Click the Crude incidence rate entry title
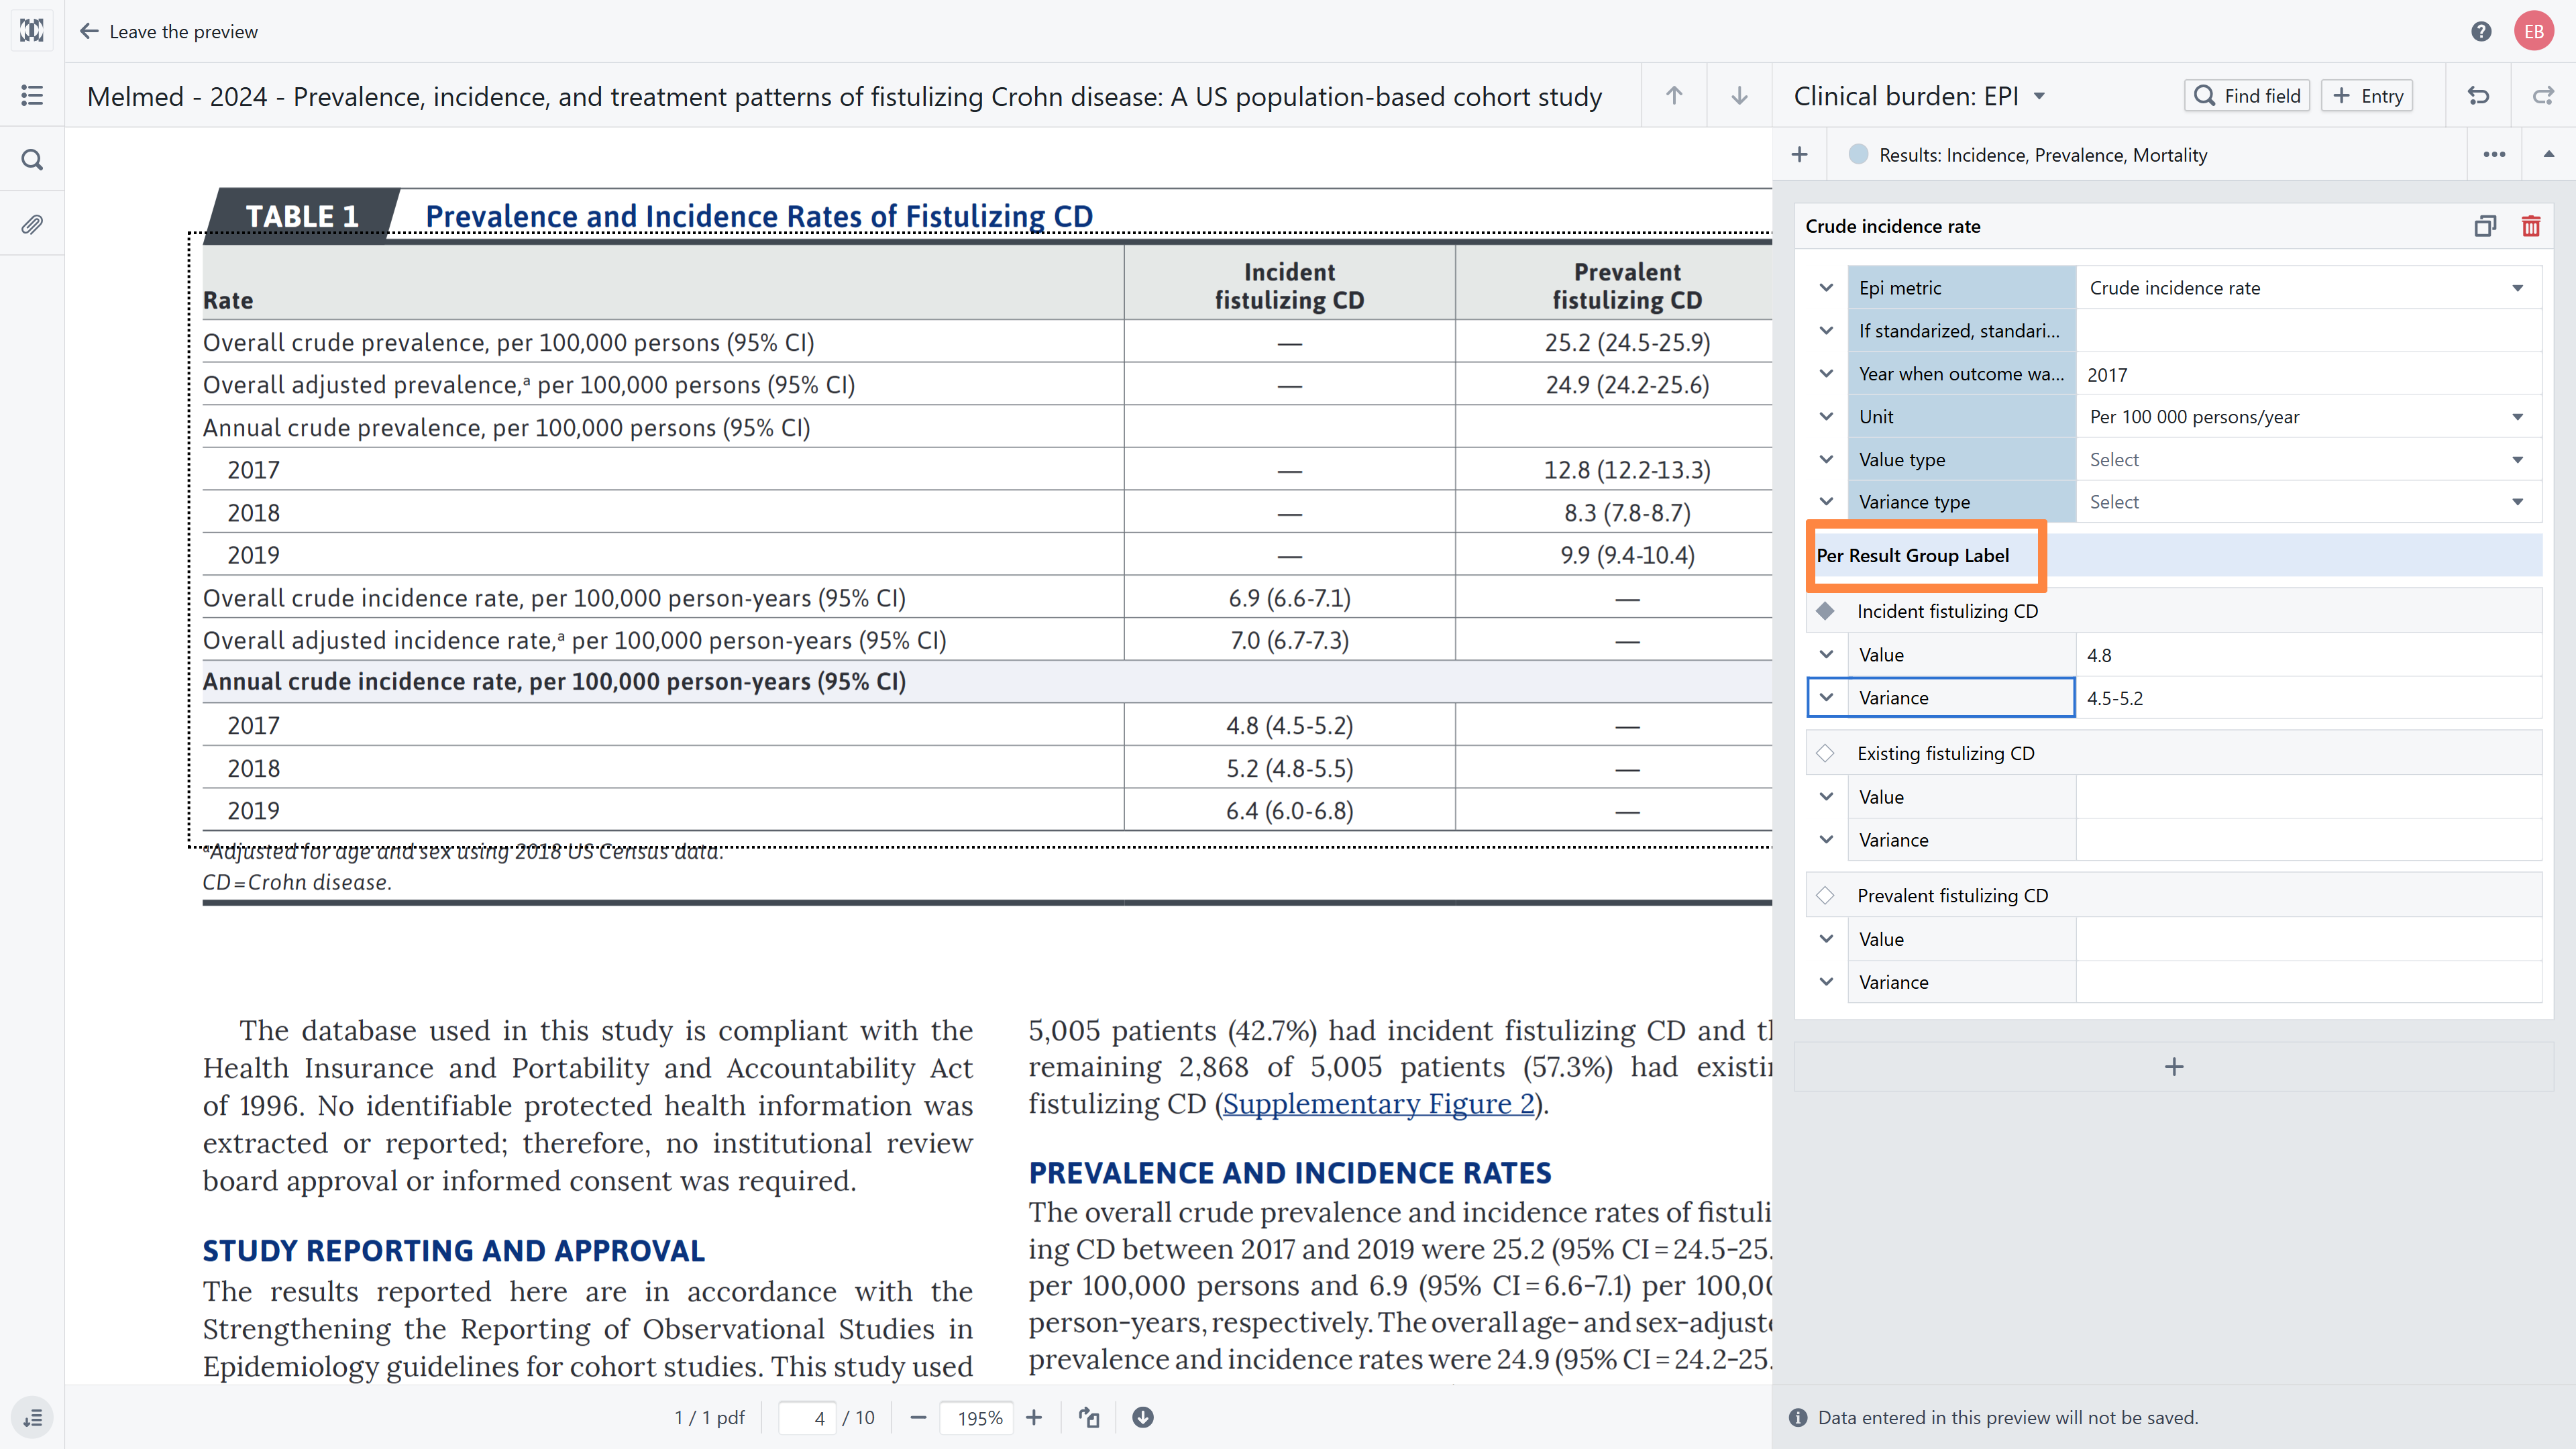This screenshot has width=2576, height=1449. coord(1892,226)
